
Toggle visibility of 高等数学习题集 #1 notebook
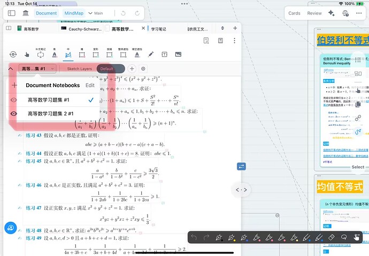pyautogui.click(x=14, y=100)
